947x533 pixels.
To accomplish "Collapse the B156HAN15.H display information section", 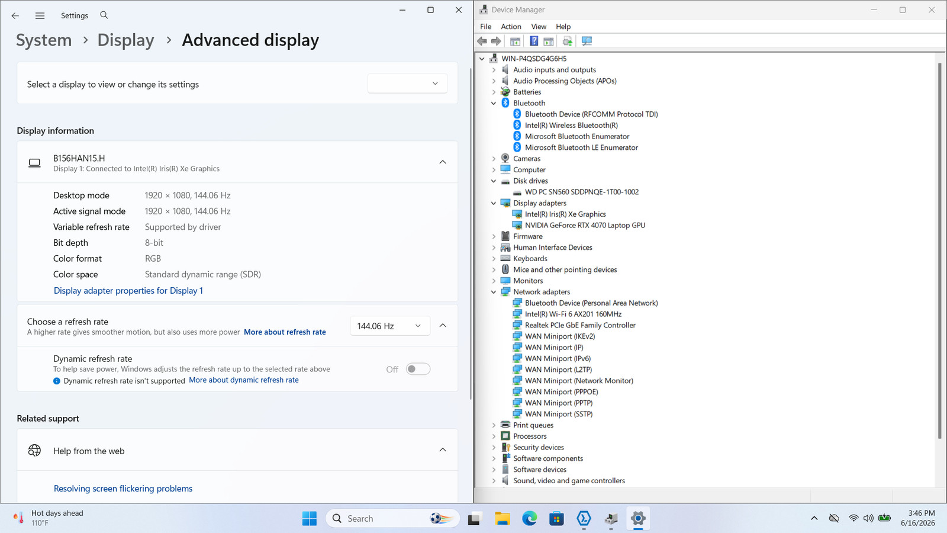I will (443, 162).
